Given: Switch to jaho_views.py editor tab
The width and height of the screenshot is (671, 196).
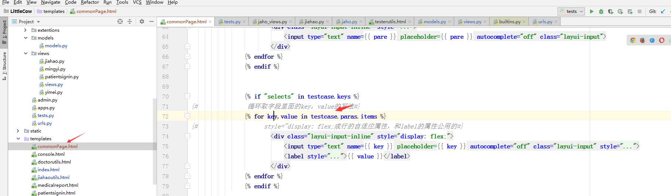Looking at the screenshot, I should 272,21.
